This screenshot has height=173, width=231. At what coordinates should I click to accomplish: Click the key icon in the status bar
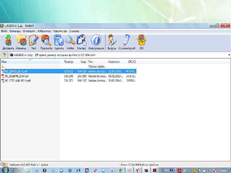pyautogui.click(x=6, y=164)
